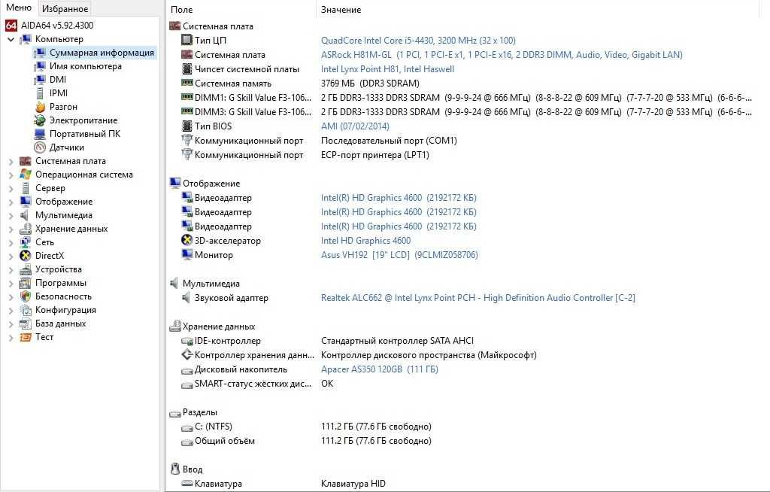The height and width of the screenshot is (492, 770).
Task: Collapse the Компьютер tree node
Action: point(11,39)
